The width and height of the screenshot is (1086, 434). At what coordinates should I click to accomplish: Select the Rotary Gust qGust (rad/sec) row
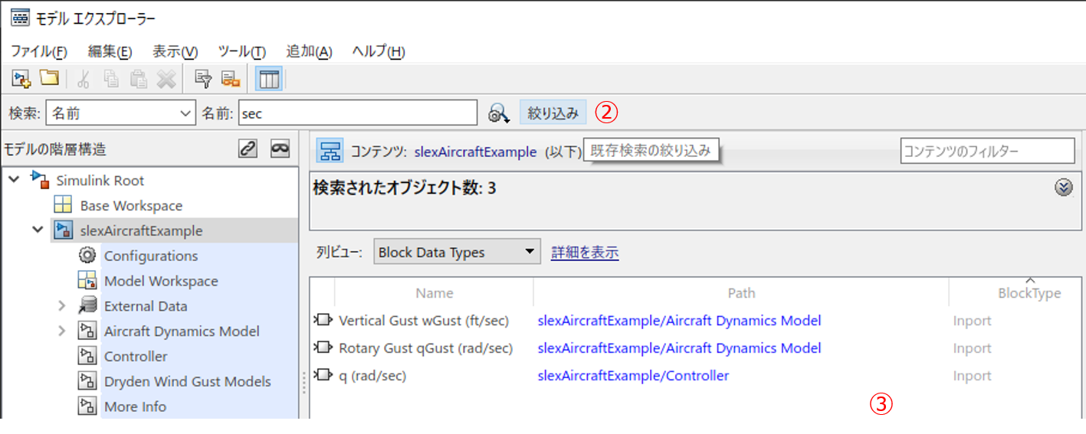pyautogui.click(x=426, y=348)
